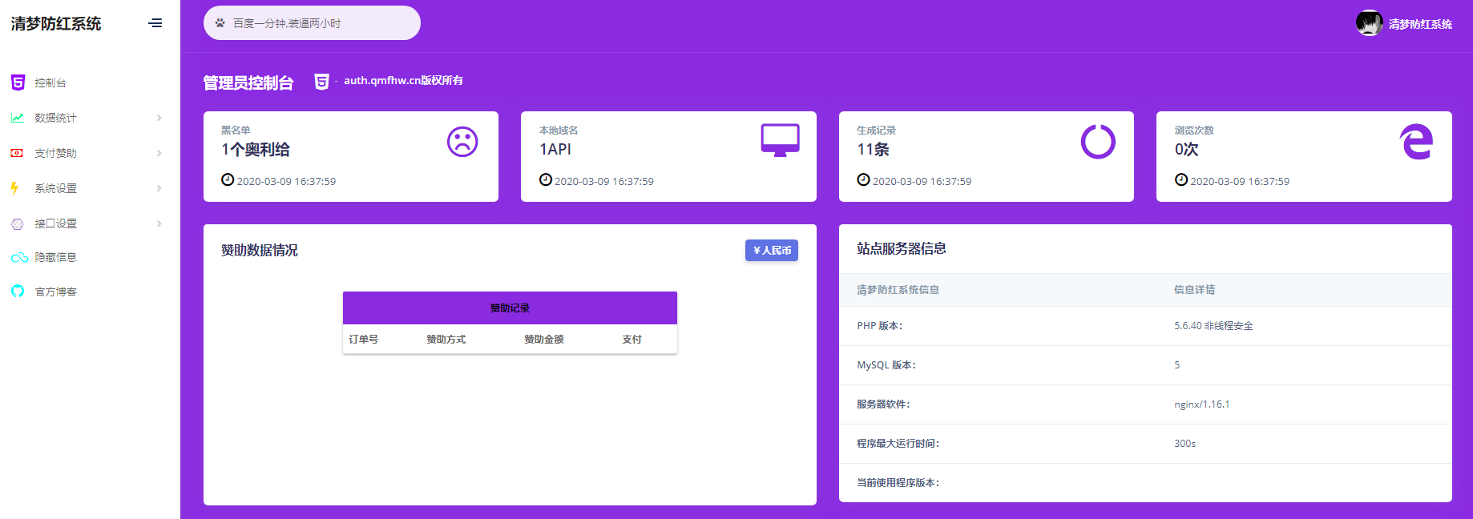This screenshot has height=519, width=1473.
Task: Click the cloud icon beside 隐藏信息
Action: point(19,257)
